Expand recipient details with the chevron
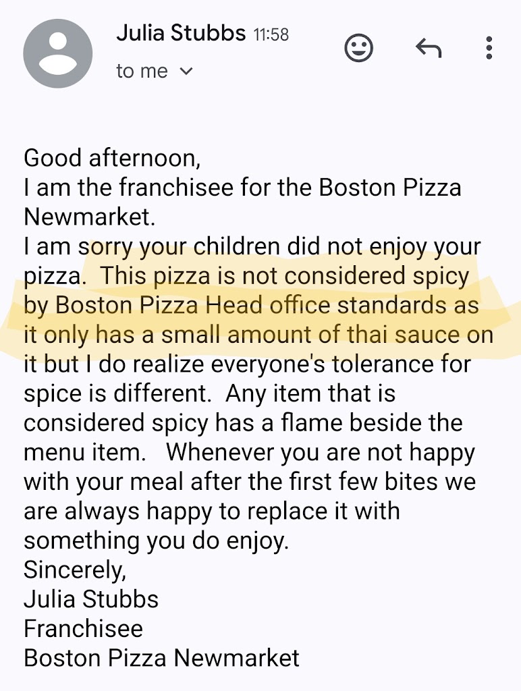 (187, 71)
